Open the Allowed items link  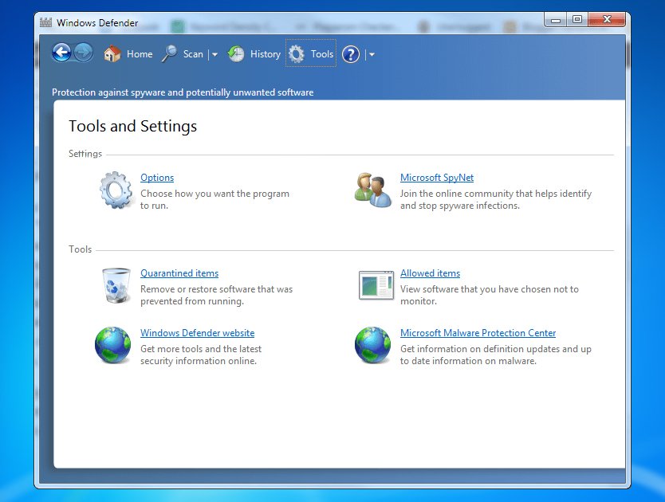point(430,273)
